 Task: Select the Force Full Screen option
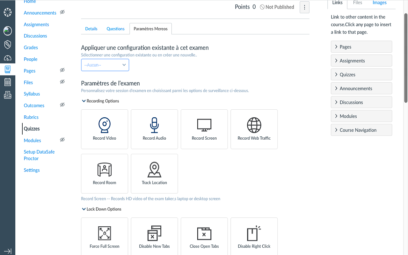[x=105, y=237]
